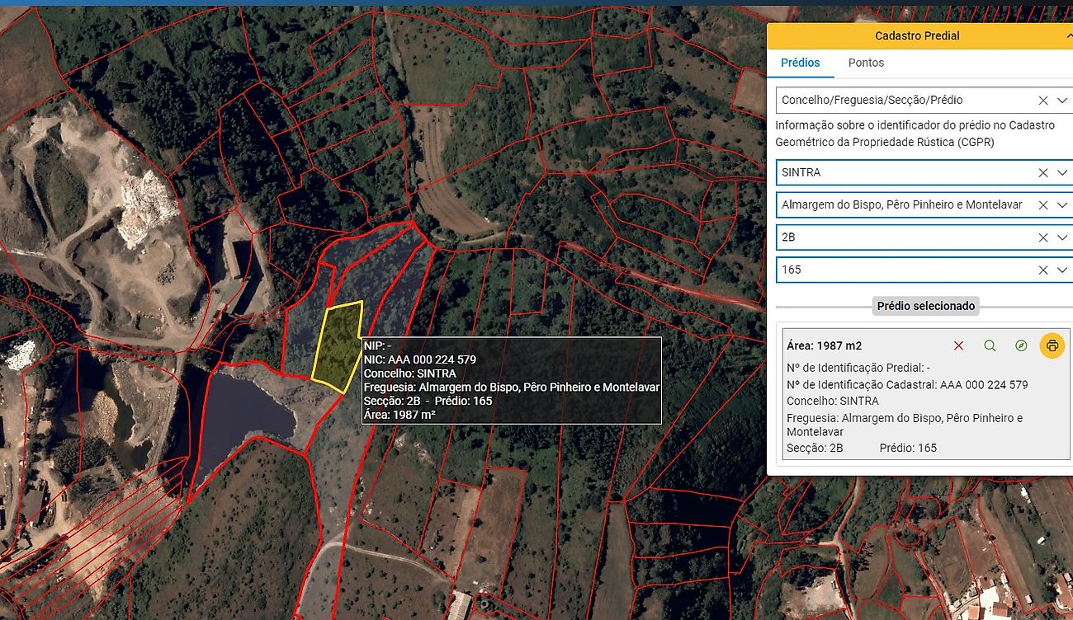Clear the 165 prédio value
This screenshot has width=1073, height=620.
click(x=1042, y=270)
